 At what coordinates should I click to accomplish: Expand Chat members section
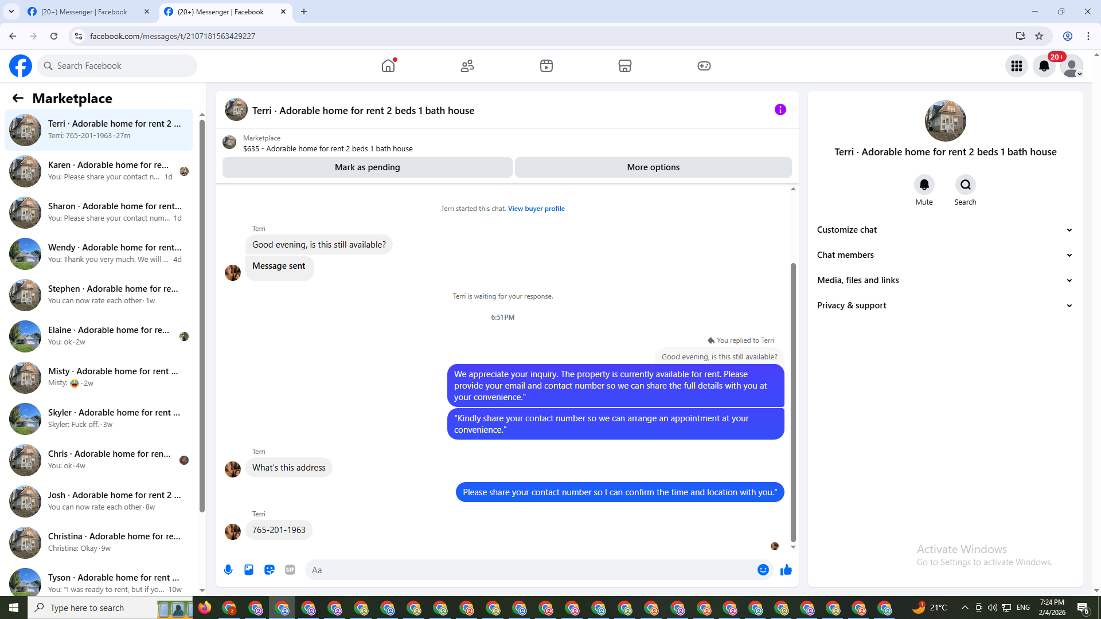click(x=944, y=255)
